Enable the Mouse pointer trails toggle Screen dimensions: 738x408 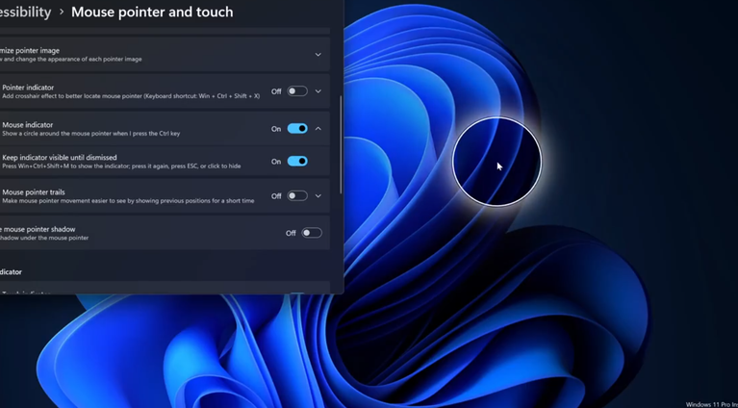coord(297,195)
